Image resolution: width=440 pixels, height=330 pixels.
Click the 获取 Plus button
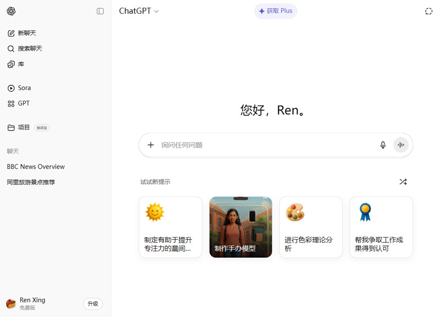click(276, 11)
